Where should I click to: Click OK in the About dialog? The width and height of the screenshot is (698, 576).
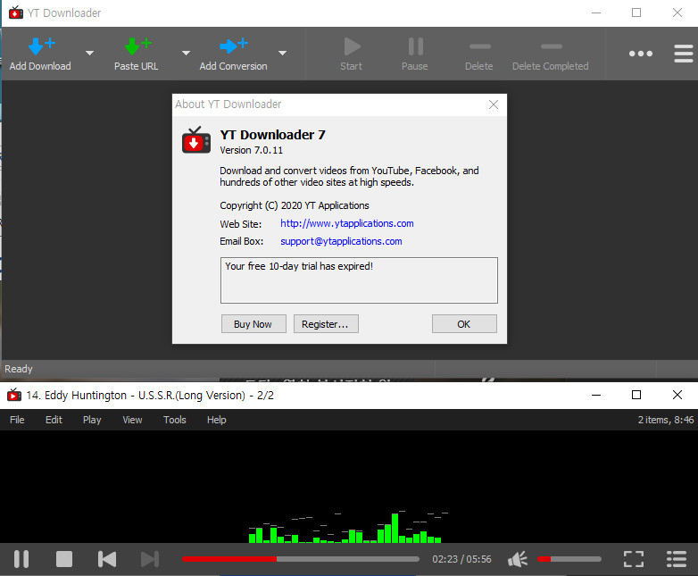click(x=464, y=324)
